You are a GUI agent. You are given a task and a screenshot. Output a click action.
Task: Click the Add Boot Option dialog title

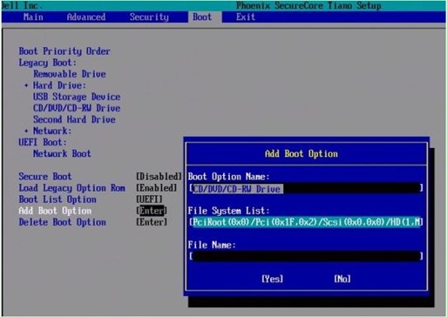pyautogui.click(x=301, y=154)
